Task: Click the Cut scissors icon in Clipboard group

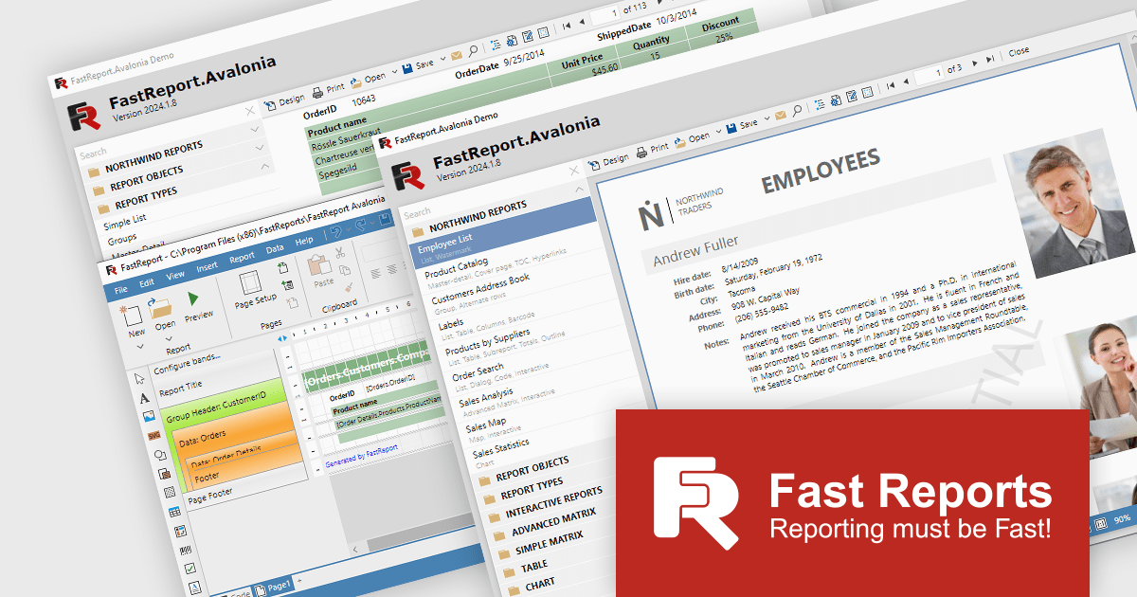Action: [340, 251]
